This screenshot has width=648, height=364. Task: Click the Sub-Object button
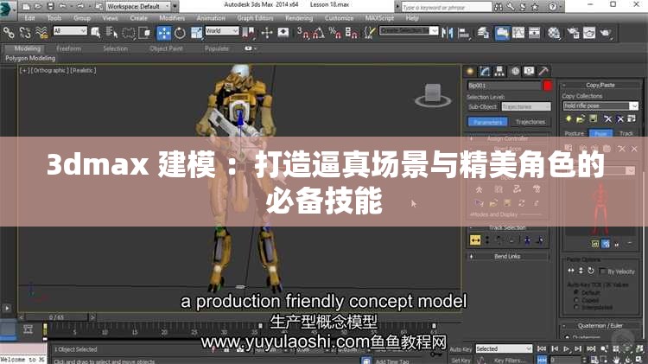point(483,106)
